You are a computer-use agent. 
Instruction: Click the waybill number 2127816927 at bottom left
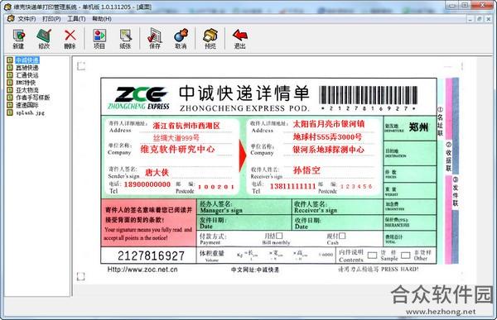pos(151,256)
